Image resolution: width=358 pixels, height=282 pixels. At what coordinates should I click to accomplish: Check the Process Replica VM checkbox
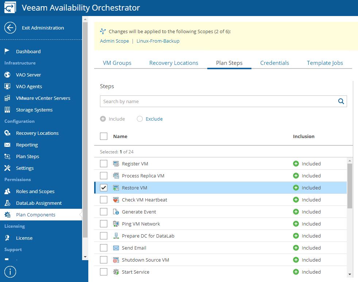[104, 176]
